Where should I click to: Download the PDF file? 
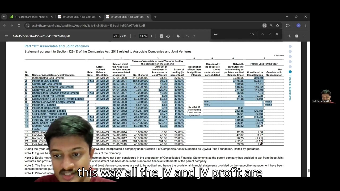click(x=289, y=36)
